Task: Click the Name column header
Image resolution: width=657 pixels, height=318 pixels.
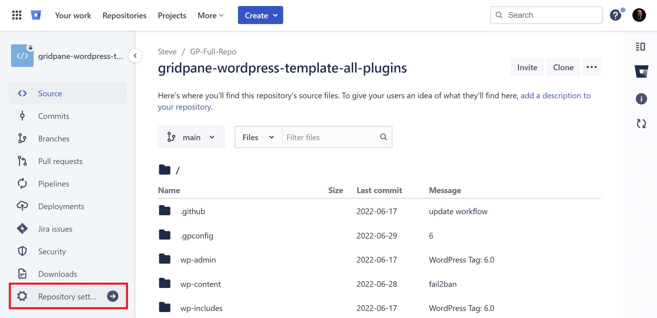Action: 169,190
